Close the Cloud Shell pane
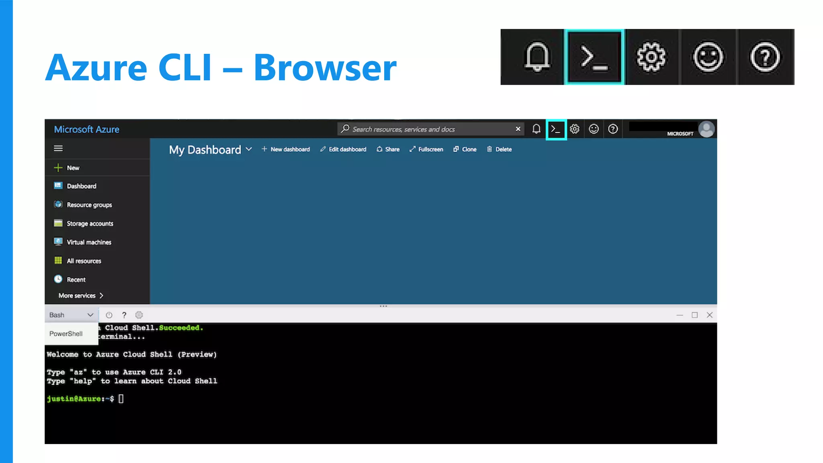 coord(710,315)
